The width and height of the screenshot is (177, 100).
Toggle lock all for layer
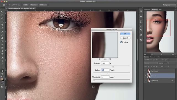(157, 67)
